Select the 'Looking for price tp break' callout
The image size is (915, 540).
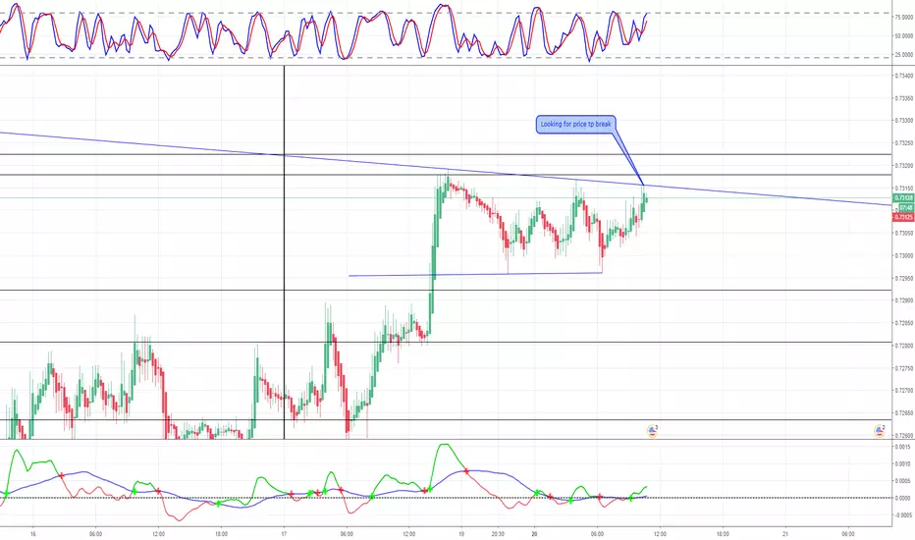[x=575, y=125]
